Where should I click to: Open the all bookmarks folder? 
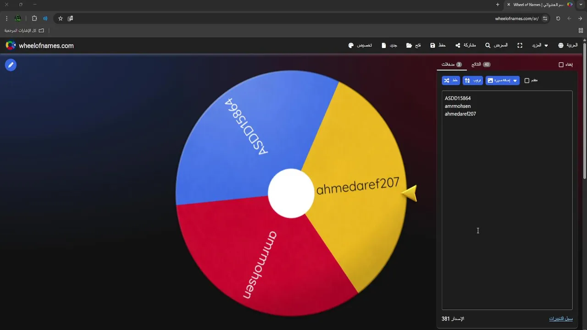24,30
